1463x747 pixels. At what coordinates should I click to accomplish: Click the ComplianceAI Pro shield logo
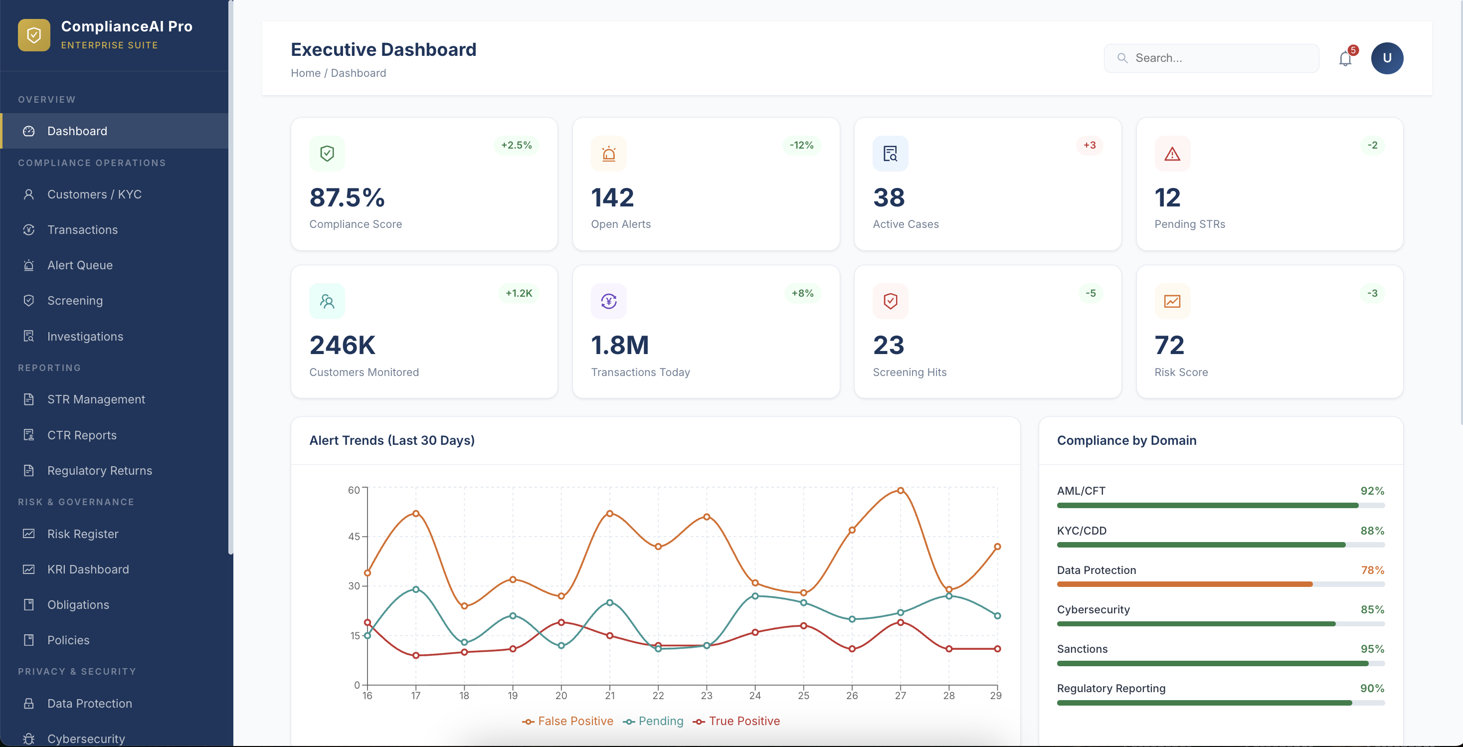click(x=34, y=35)
